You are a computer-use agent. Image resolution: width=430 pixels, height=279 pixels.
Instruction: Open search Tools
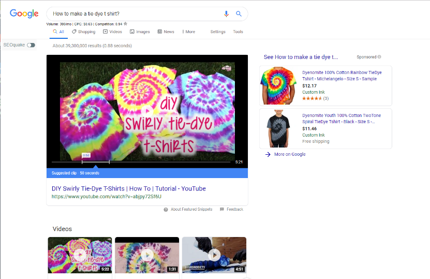(238, 32)
